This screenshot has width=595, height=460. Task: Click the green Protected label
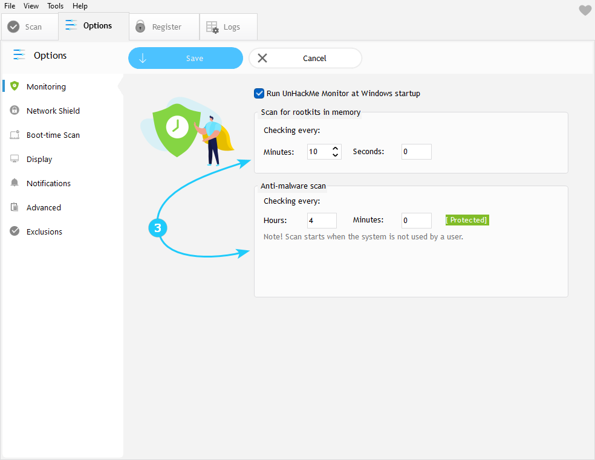467,220
